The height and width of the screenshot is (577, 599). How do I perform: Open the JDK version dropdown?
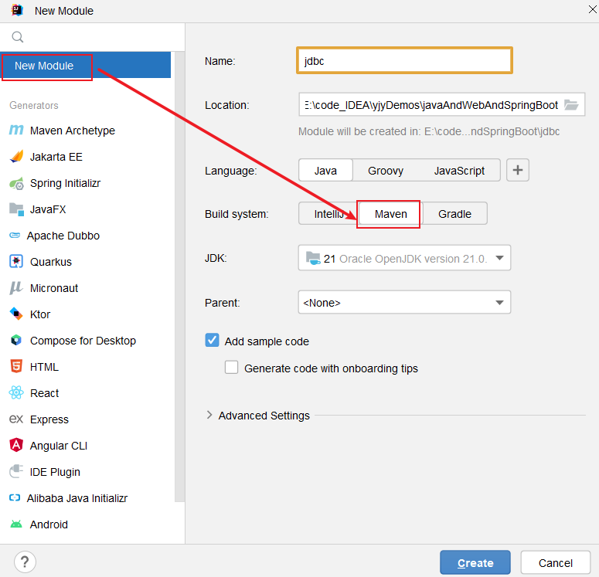click(404, 258)
